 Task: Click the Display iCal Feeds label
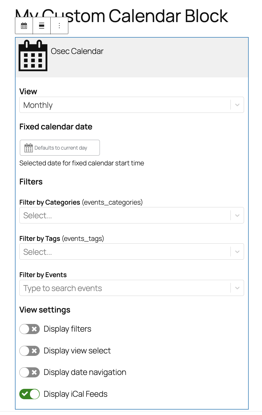75,394
